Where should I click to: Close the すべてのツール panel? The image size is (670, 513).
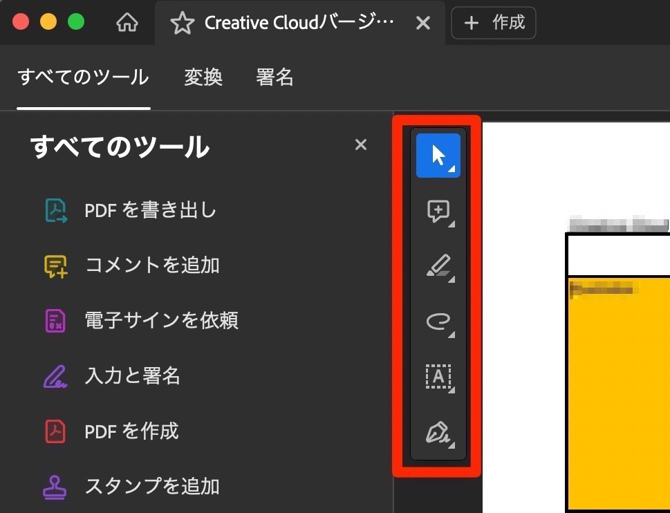pos(360,144)
